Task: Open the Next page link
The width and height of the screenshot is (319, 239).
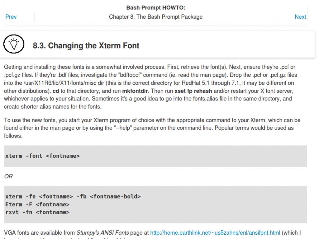Action: tap(300, 17)
